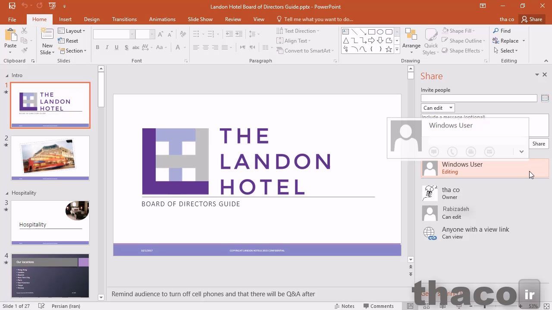Viewport: 552px width, 310px height.
Task: Click 'Tell me what you want to do' box
Action: point(315,19)
